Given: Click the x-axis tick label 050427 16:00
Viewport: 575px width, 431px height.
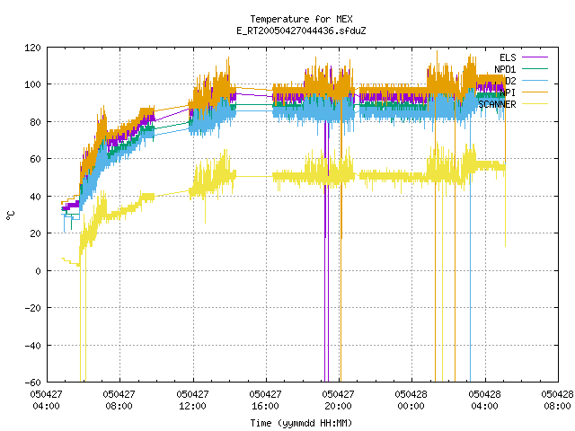Looking at the screenshot, I should click(x=266, y=400).
